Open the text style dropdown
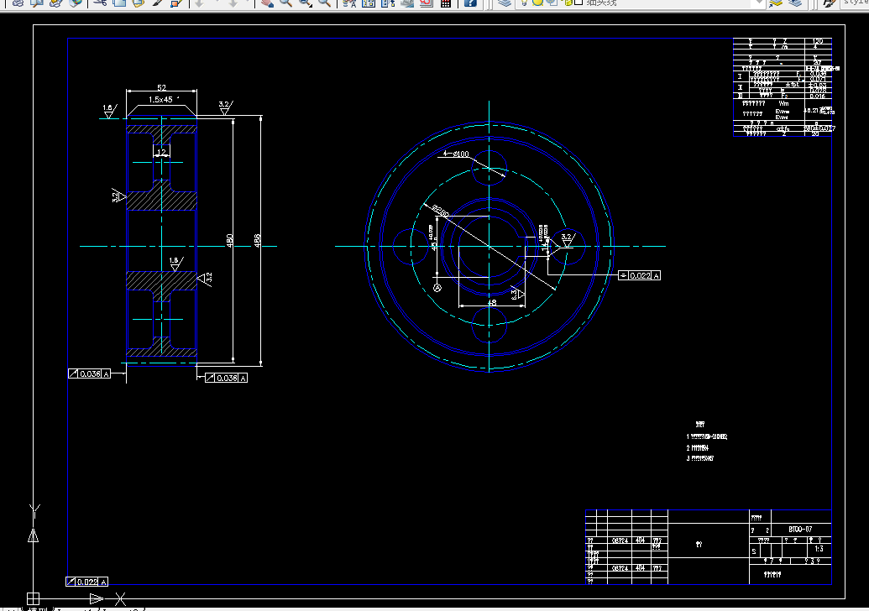 click(855, 3)
